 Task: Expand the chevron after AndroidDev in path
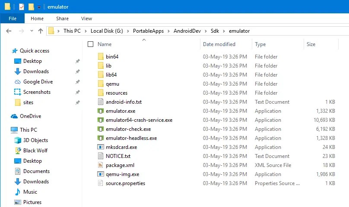point(206,31)
